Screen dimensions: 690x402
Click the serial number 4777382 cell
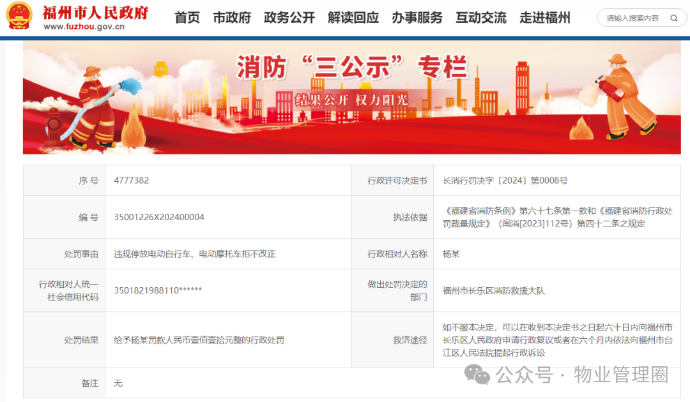[132, 181]
